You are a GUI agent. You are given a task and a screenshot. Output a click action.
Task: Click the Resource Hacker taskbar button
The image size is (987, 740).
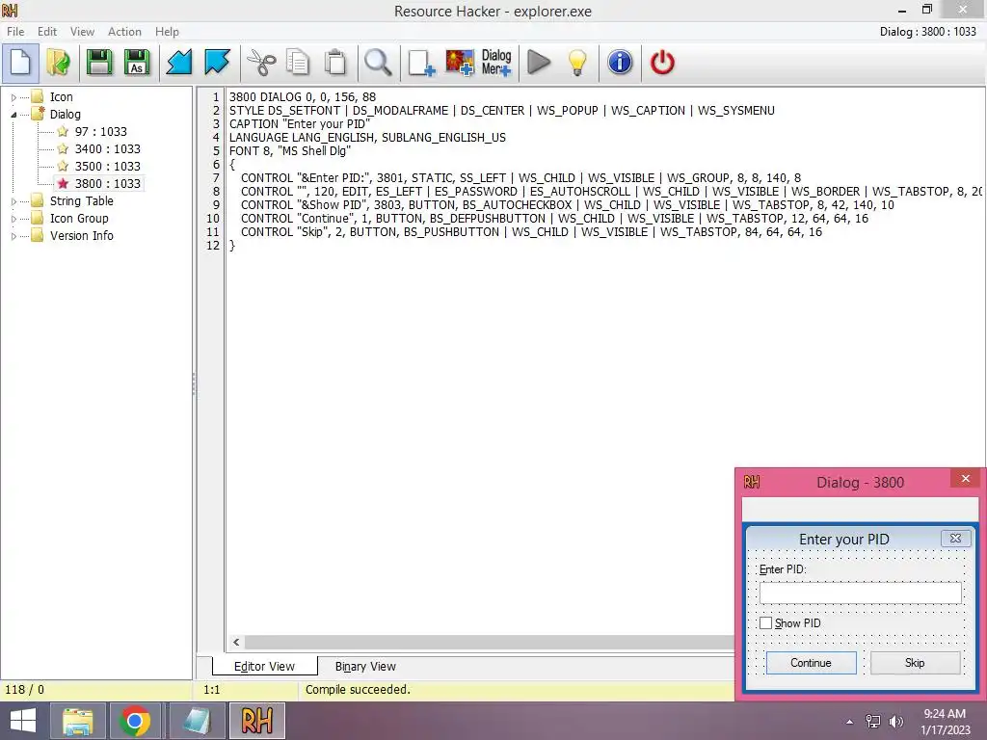coord(256,721)
